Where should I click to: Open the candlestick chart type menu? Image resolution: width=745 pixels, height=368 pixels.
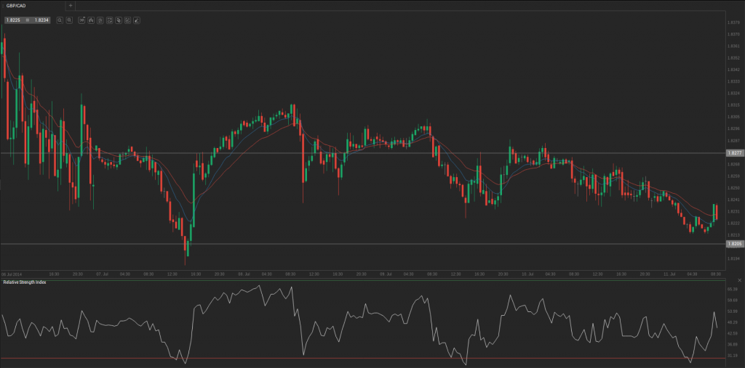point(90,20)
